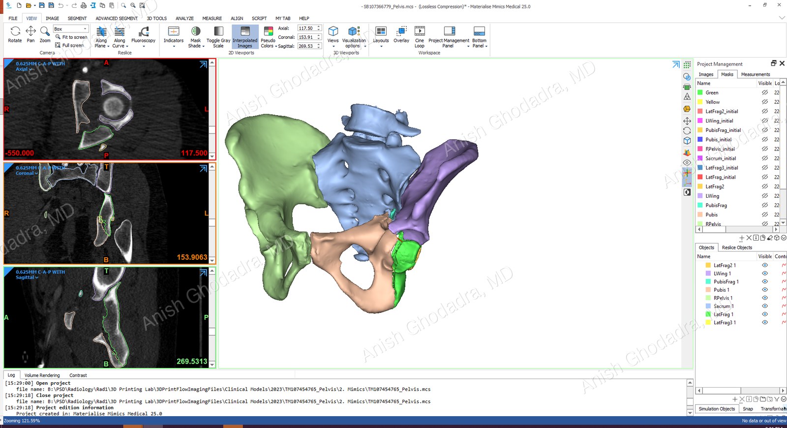Undo the last action

61,5
